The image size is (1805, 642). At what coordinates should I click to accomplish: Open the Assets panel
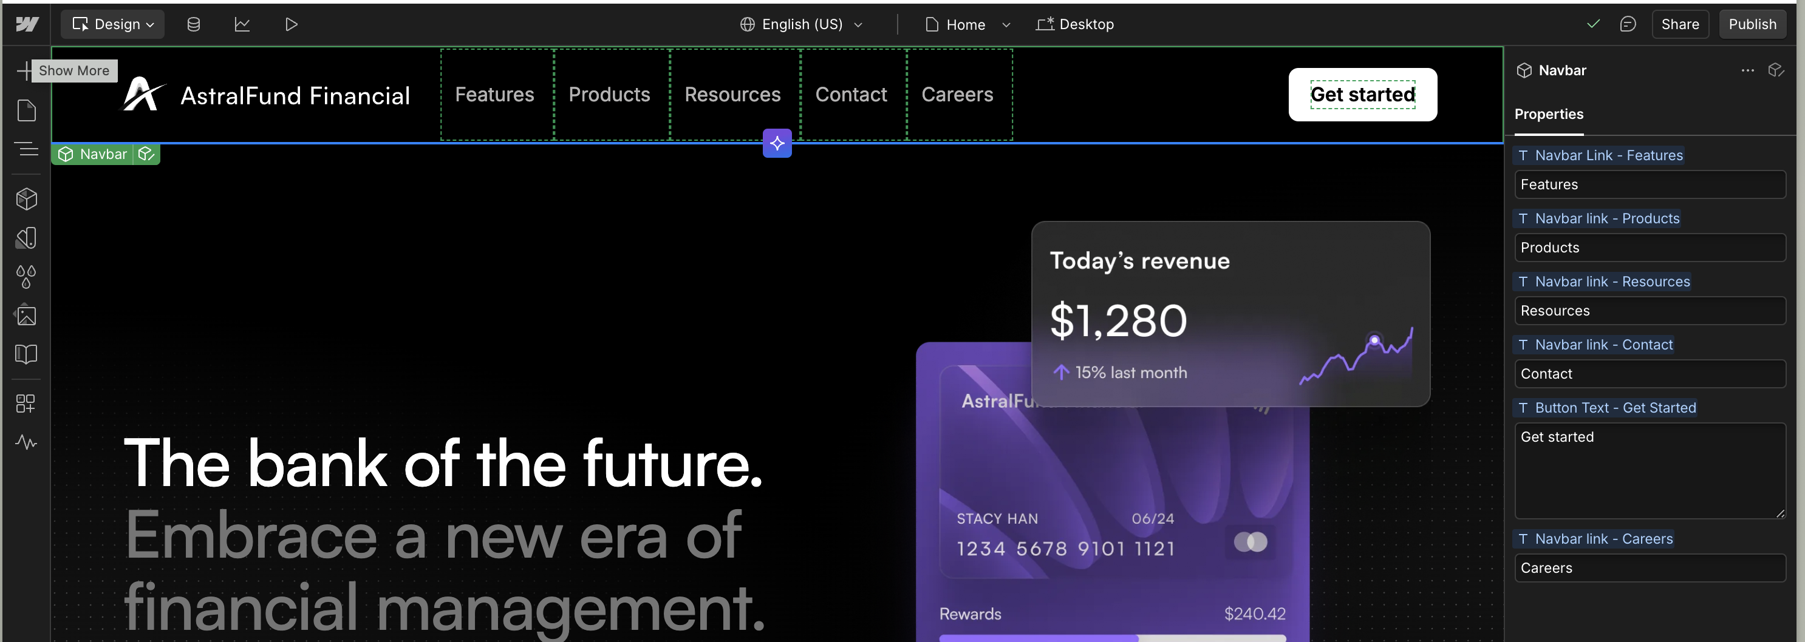coord(26,314)
